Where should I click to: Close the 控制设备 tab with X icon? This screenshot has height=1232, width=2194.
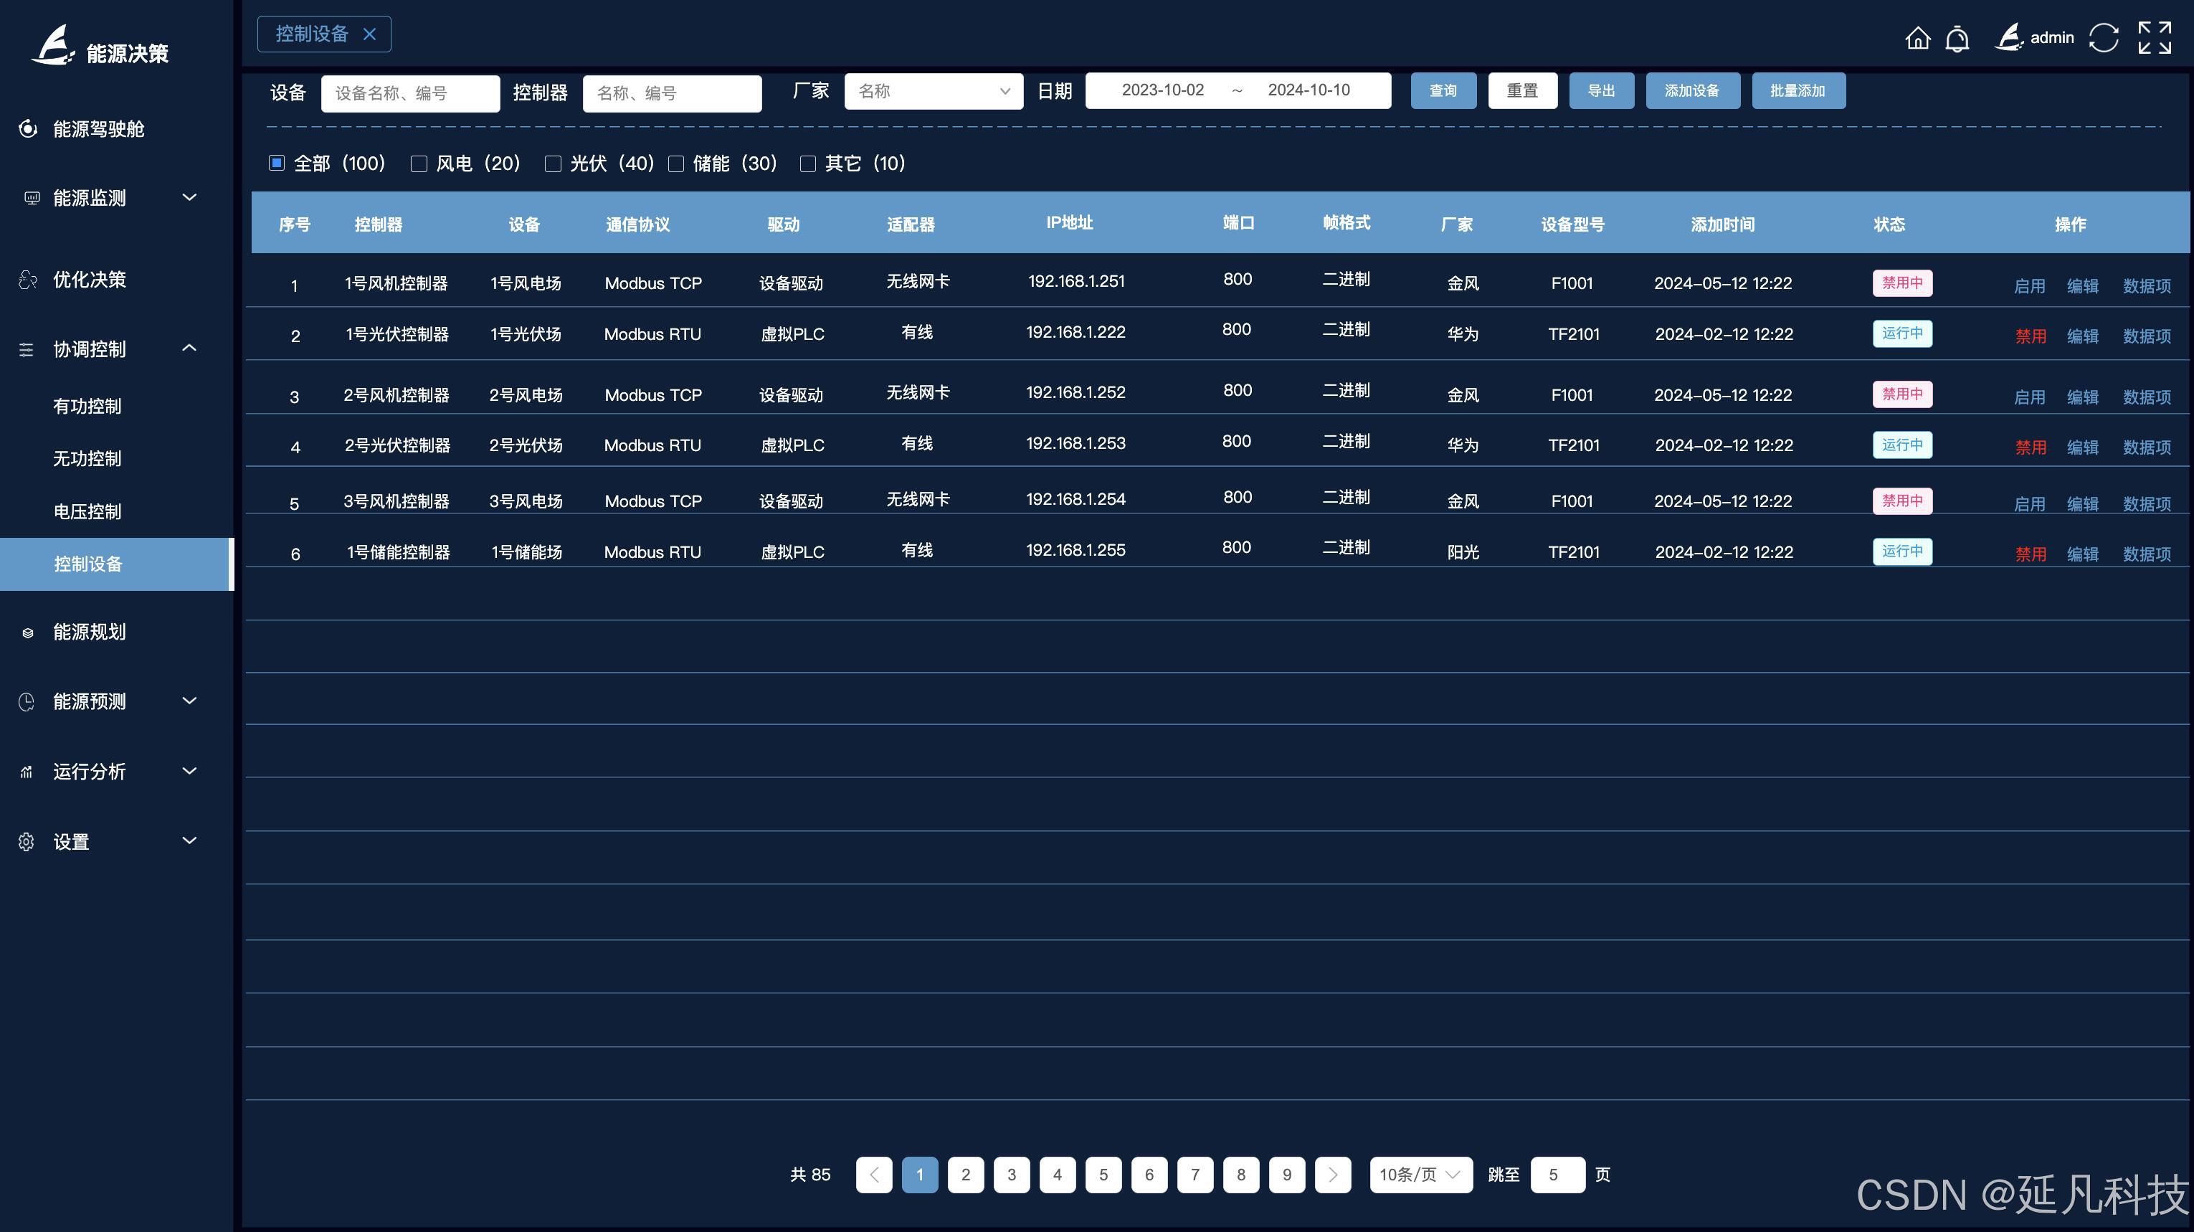370,34
